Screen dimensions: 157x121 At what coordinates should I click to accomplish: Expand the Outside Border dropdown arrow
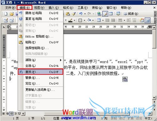84,20
